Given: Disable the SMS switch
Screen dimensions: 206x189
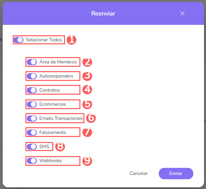Looking at the screenshot, I should pyautogui.click(x=32, y=147).
